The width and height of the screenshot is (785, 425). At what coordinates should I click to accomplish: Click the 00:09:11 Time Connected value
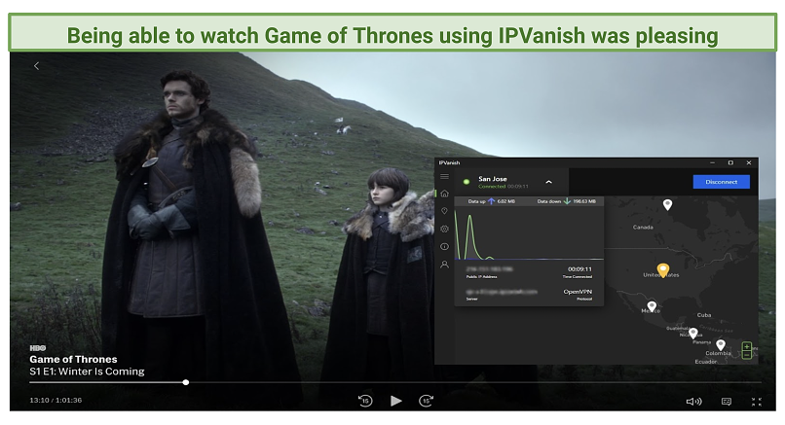(x=579, y=269)
